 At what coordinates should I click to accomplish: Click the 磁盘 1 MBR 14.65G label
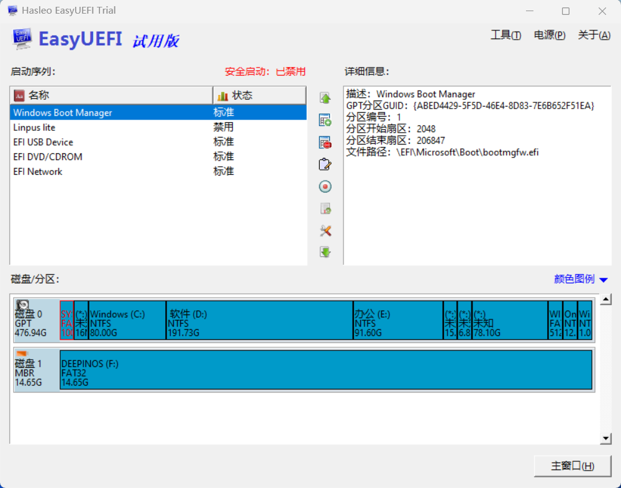[28, 373]
